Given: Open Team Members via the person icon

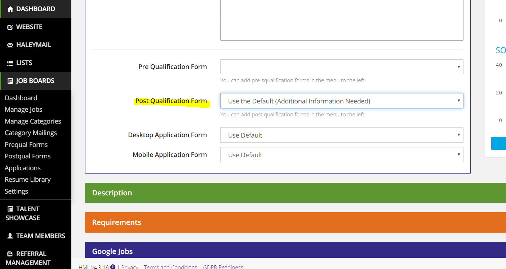Looking at the screenshot, I should (10, 236).
